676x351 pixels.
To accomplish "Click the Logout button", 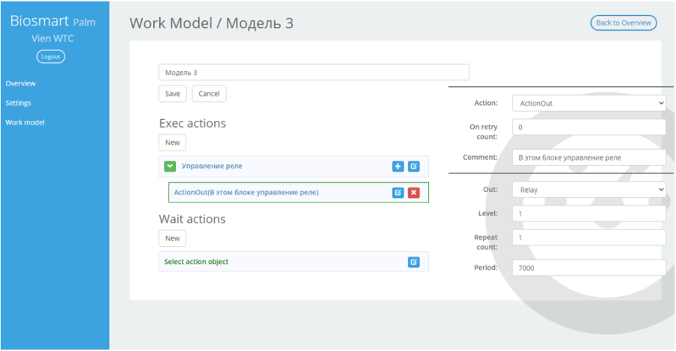I will tap(51, 56).
